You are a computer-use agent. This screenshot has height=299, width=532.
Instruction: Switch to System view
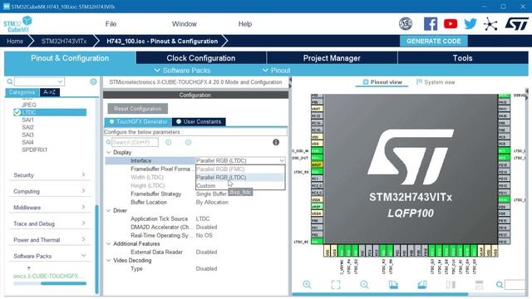pos(436,82)
